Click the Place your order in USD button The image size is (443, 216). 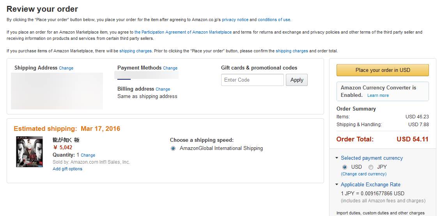382,70
